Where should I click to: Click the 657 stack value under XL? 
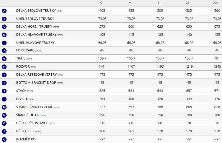click(189, 91)
